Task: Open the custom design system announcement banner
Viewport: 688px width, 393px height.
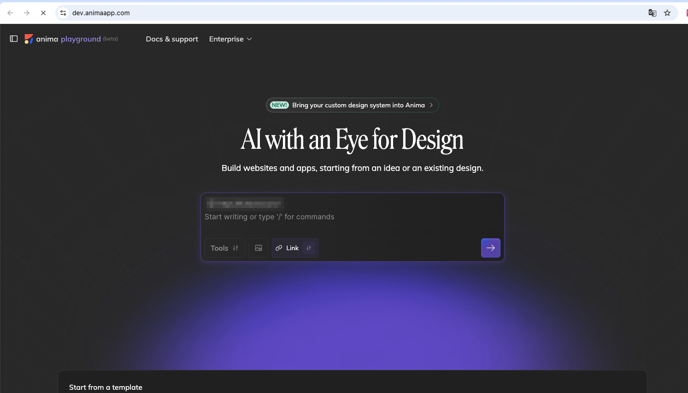Action: (x=353, y=105)
